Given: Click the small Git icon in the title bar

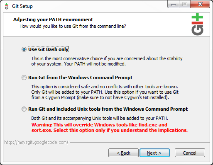Looking at the screenshot, I should pos(7,6).
